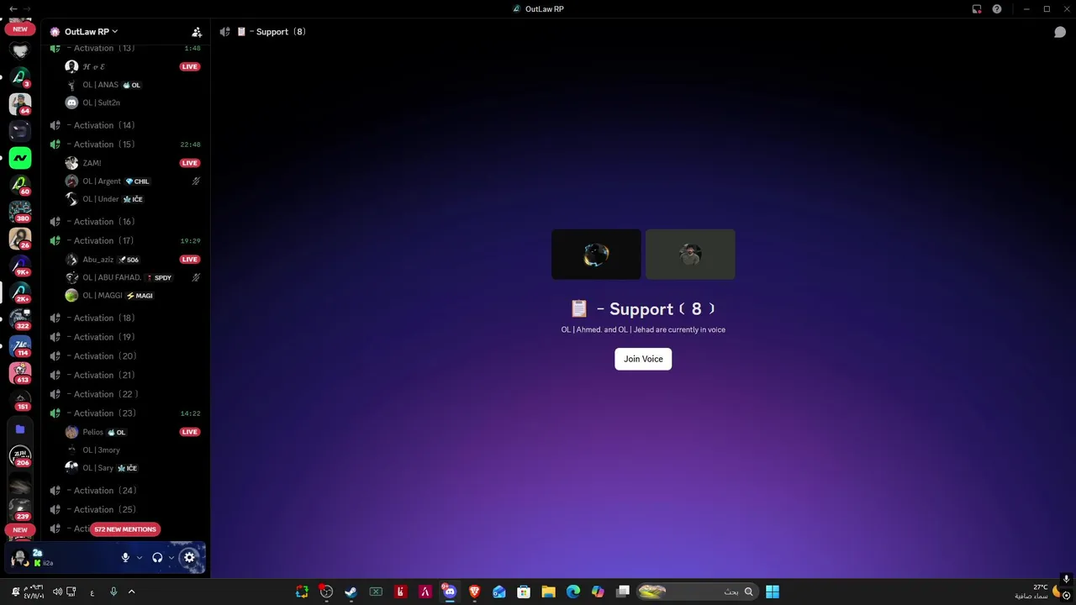Screen dimensions: 1076x605
Task: Open input device options arrow beside microphone
Action: (140, 557)
